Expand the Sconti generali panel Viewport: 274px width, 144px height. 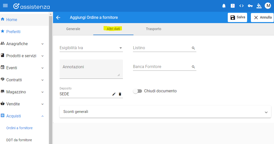pos(165,112)
